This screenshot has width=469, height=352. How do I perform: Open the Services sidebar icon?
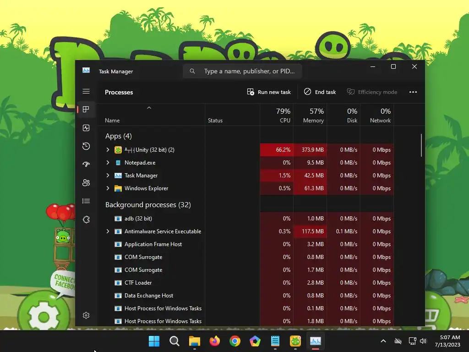point(86,220)
